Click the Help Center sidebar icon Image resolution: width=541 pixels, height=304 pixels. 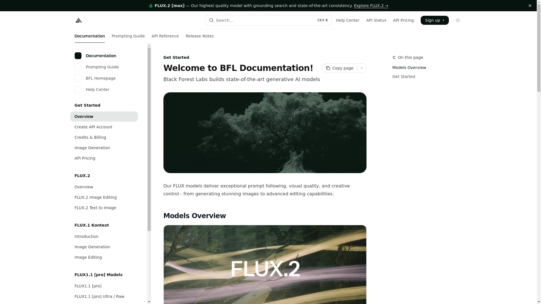click(x=78, y=90)
